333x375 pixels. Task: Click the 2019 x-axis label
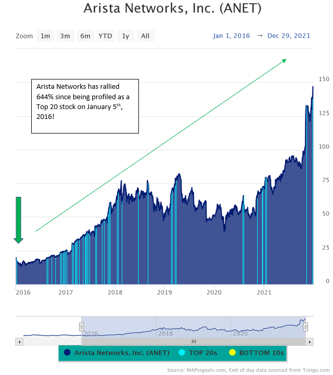coord(164,292)
